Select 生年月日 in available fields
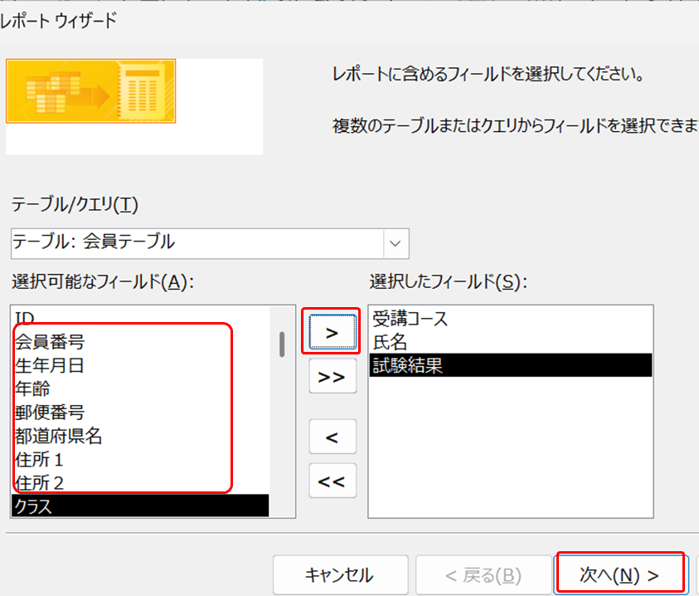Viewport: 699px width, 596px height. (49, 364)
